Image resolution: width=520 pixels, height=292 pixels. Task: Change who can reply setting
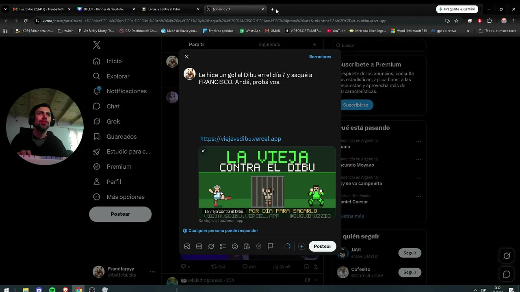[x=221, y=231]
